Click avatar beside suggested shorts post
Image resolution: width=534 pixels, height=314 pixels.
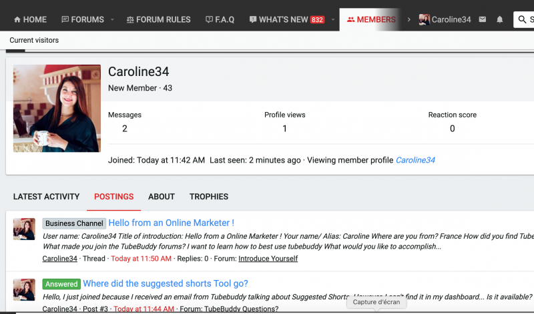point(24,289)
